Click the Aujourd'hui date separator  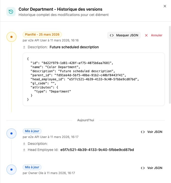[85, 120]
